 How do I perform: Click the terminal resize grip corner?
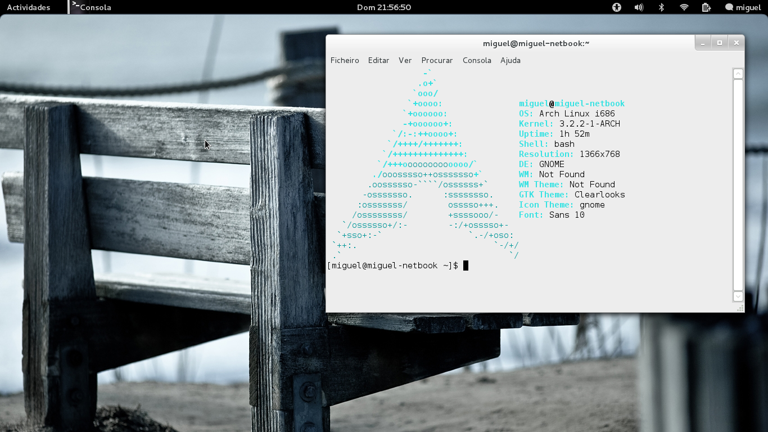point(740,308)
